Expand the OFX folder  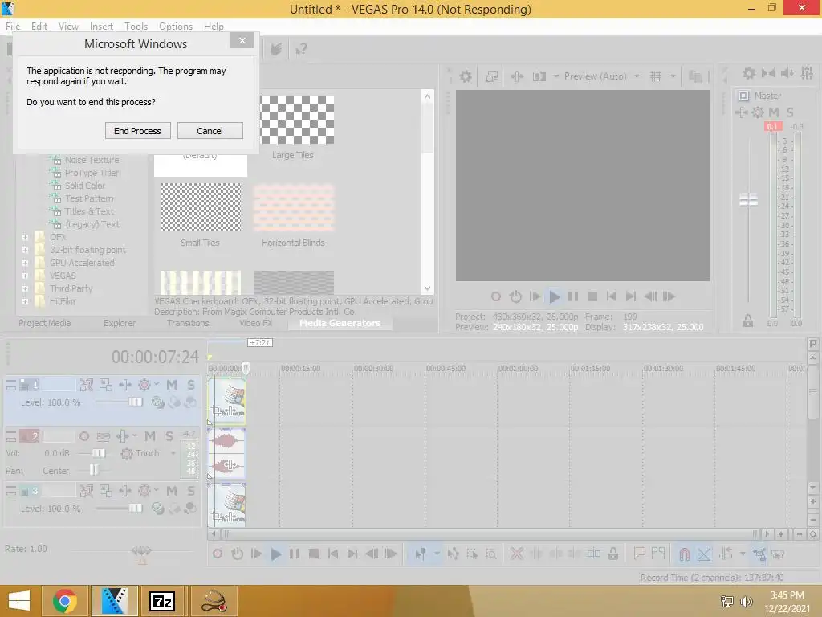(x=25, y=237)
